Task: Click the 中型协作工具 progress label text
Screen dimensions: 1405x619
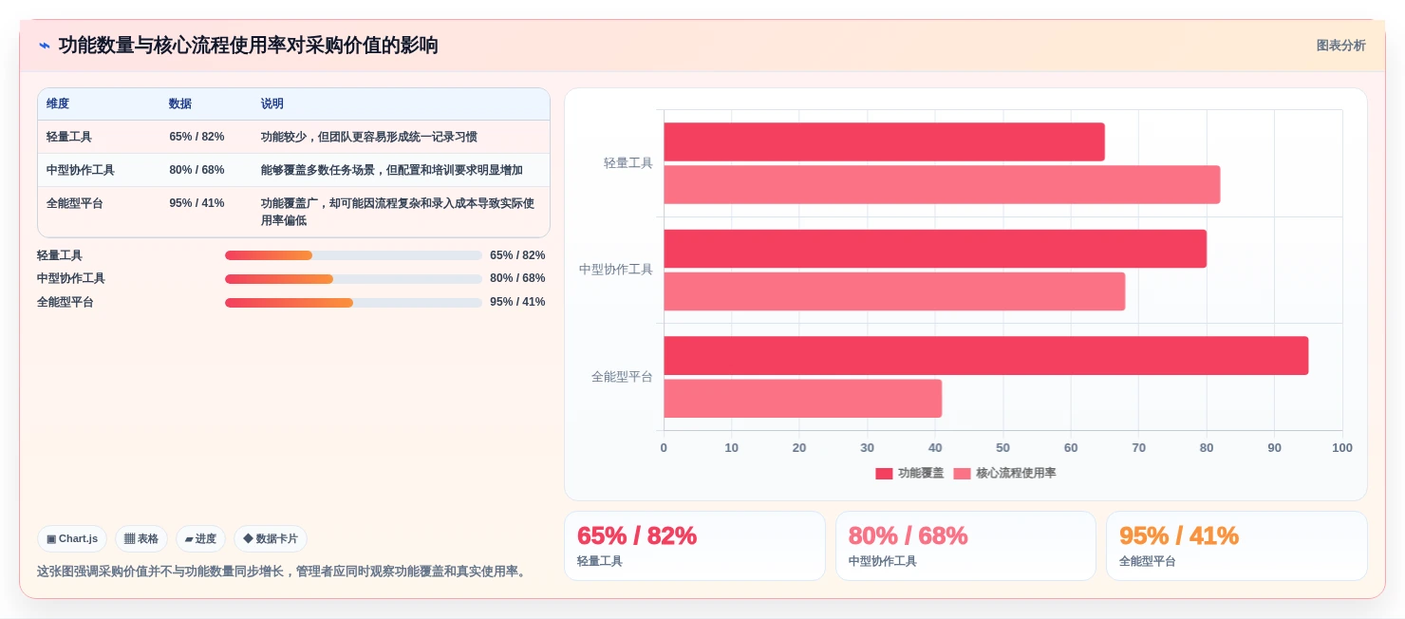Action: (x=71, y=279)
